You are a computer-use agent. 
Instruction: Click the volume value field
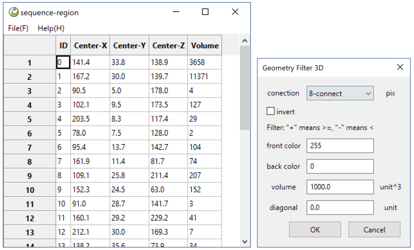click(x=340, y=187)
